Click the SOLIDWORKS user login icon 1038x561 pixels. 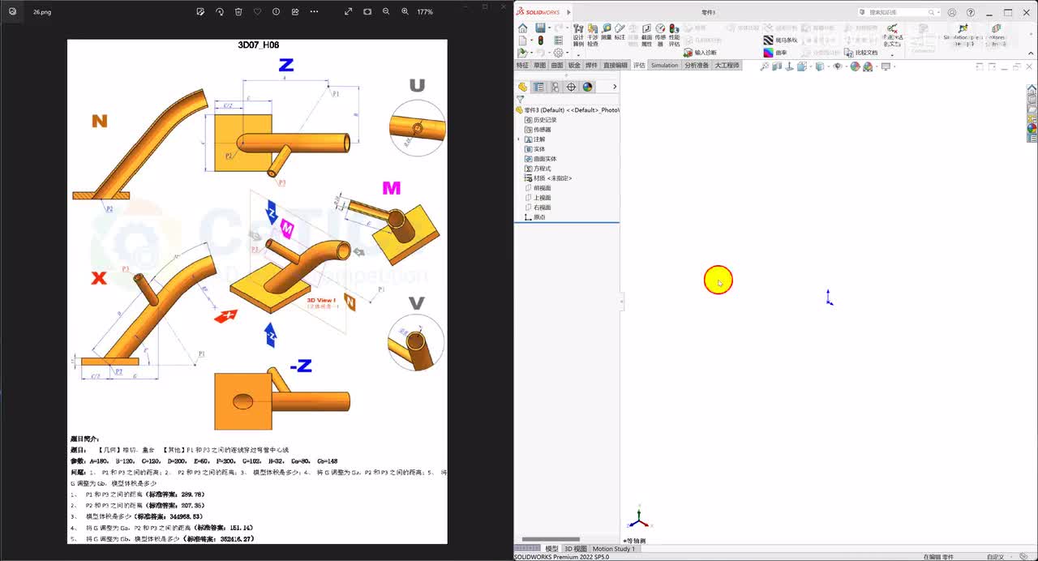tap(952, 12)
